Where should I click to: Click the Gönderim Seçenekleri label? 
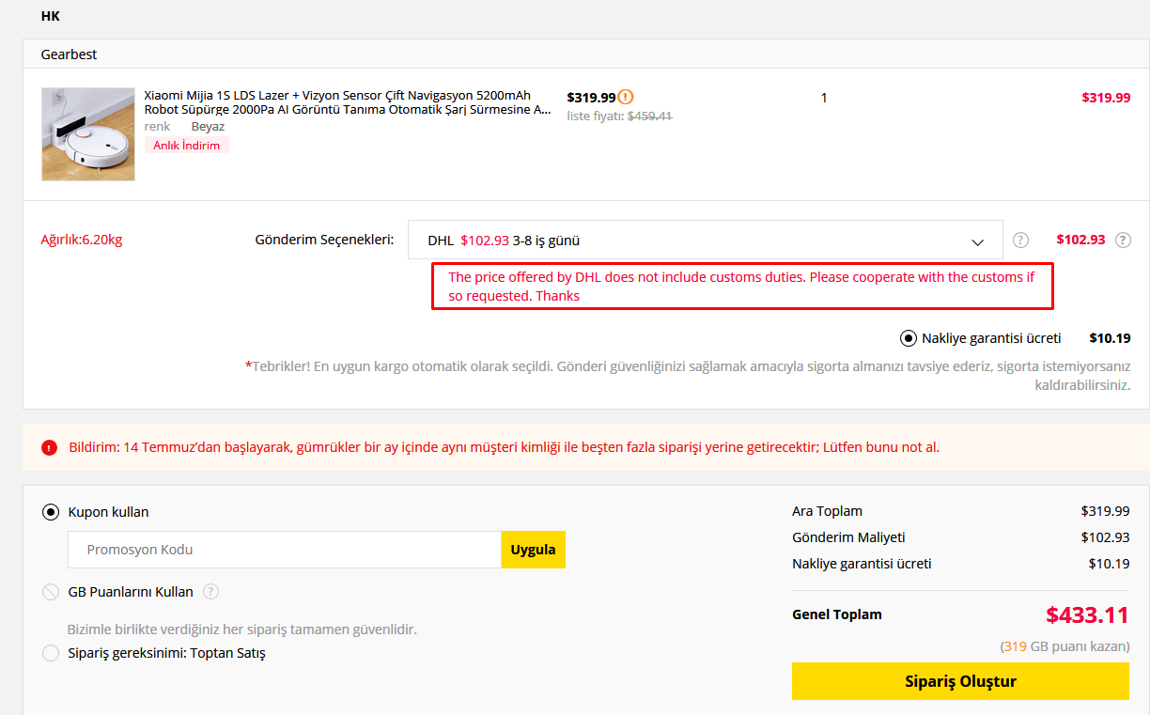pyautogui.click(x=325, y=240)
